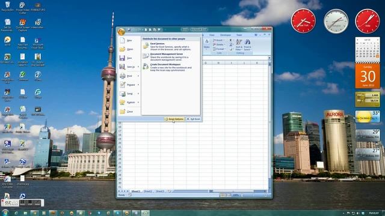Open Find & Select
The height and width of the screenshot is (216, 385).
(247, 45)
